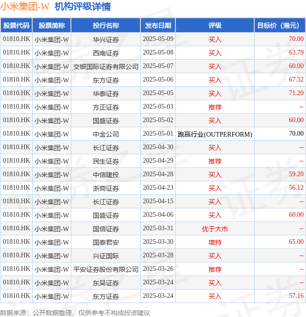Image resolution: width=306 pixels, height=317 pixels.
Task: Select the 中信建投 cell
Action: click(x=106, y=175)
